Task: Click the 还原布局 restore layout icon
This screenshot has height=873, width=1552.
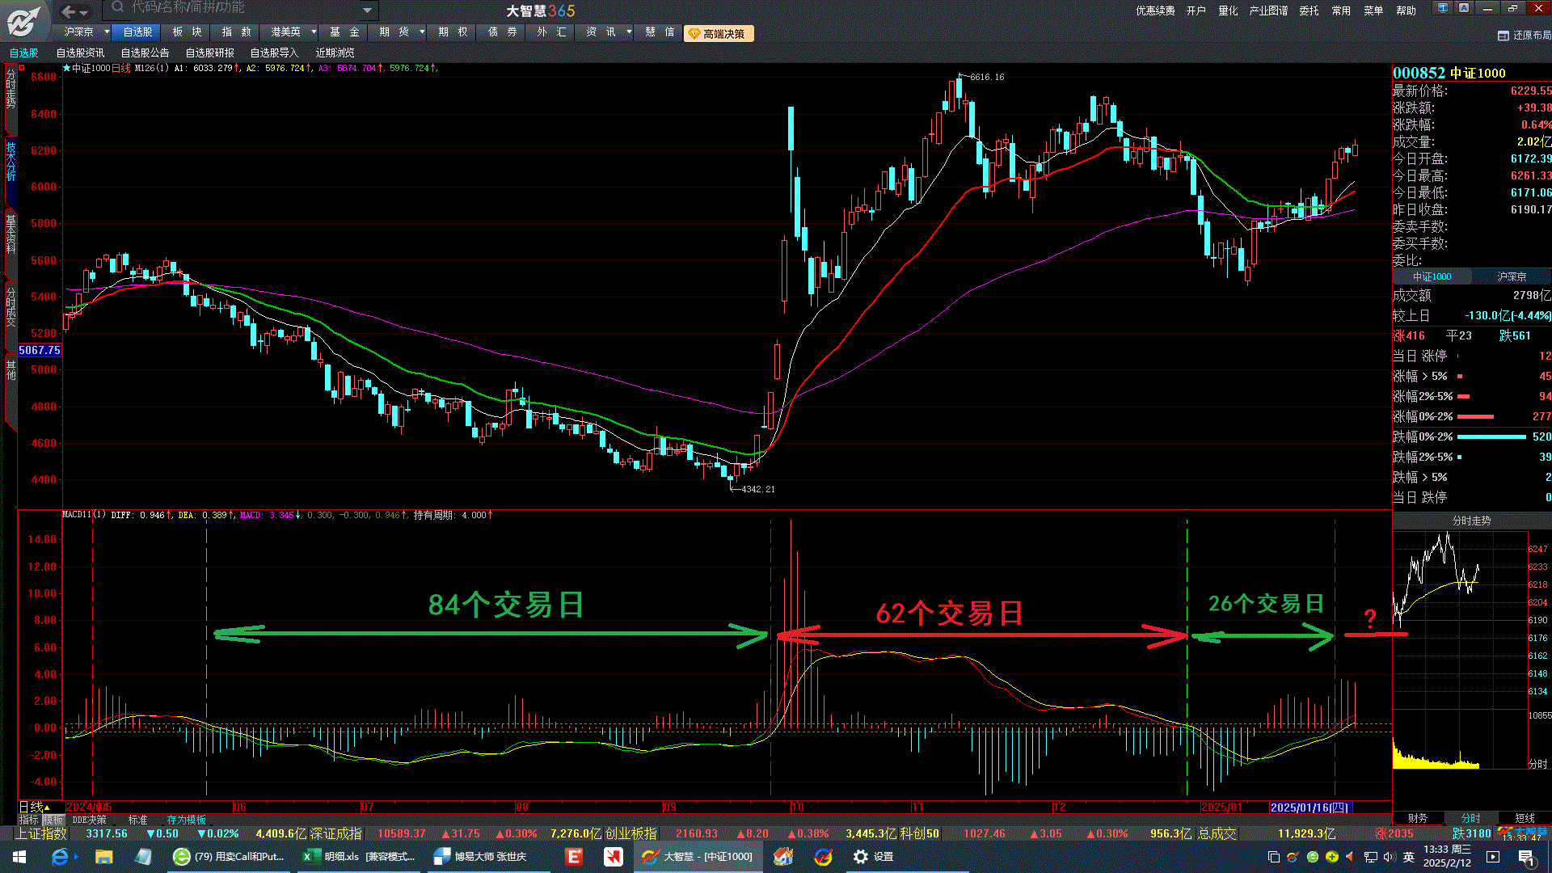Action: tap(1503, 36)
